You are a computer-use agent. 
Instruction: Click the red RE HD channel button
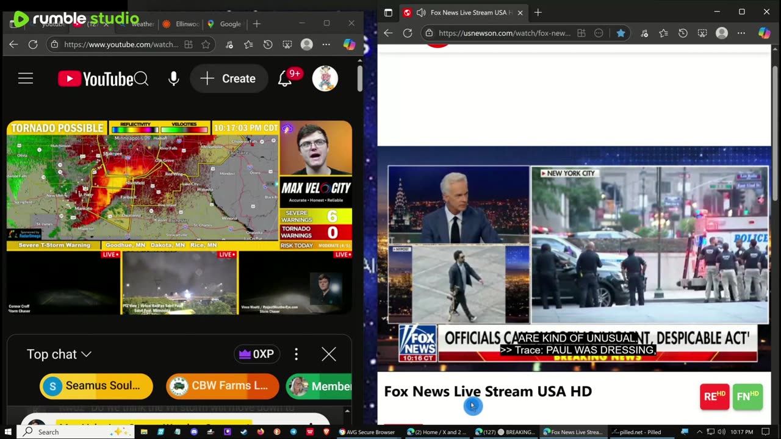coord(714,397)
